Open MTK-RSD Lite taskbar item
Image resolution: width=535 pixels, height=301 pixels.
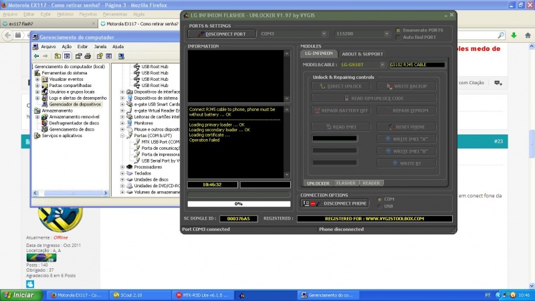click(x=203, y=295)
